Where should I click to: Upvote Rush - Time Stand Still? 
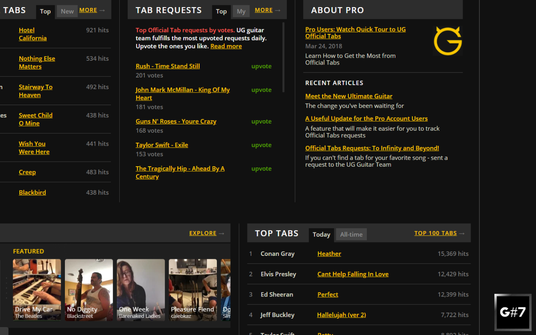261,66
